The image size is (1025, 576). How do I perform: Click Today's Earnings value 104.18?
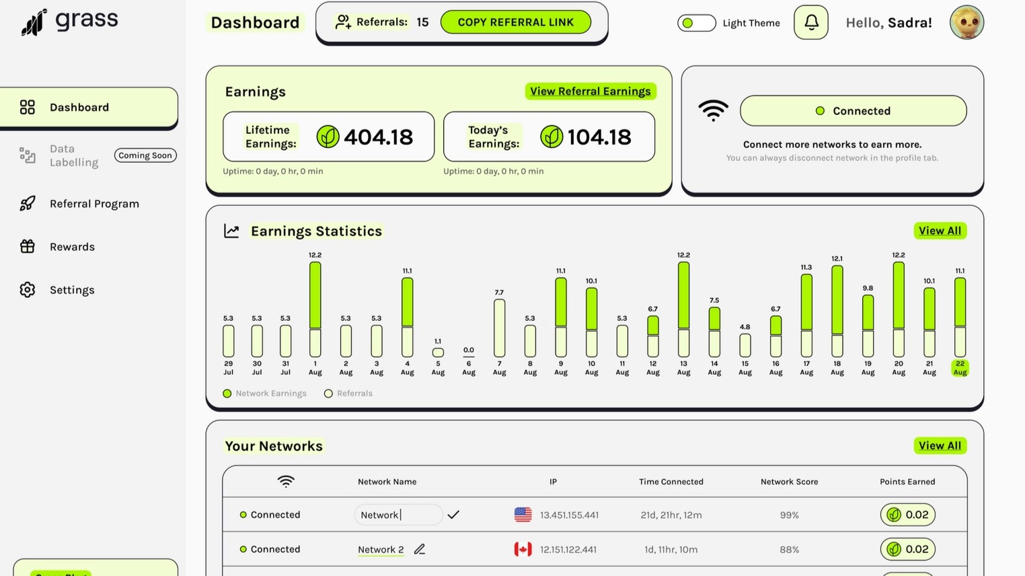click(599, 137)
